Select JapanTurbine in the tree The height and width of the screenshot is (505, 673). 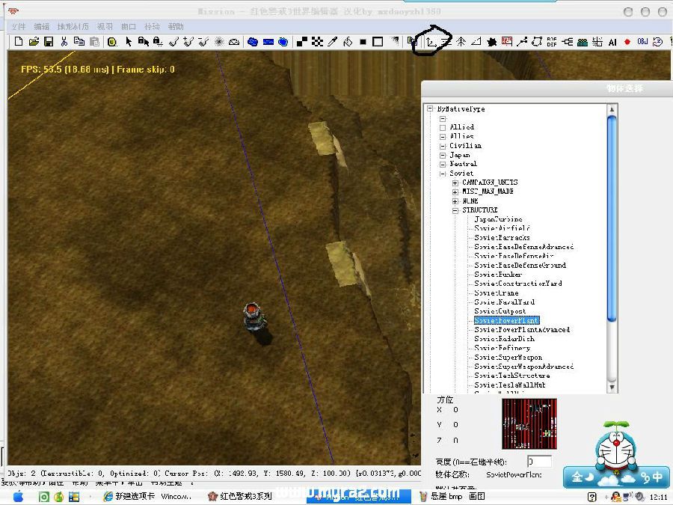coord(498,219)
